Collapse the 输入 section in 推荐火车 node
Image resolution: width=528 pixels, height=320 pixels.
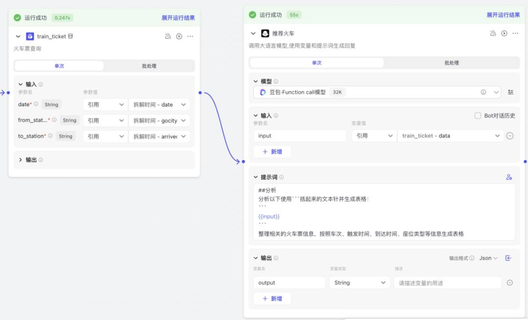pos(255,115)
